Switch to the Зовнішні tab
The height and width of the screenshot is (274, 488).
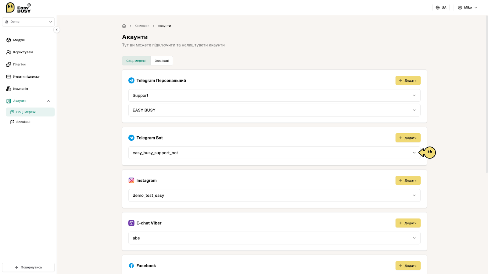pos(162,61)
